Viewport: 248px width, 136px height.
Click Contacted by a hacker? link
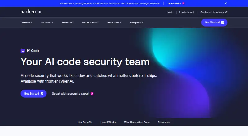214,12
